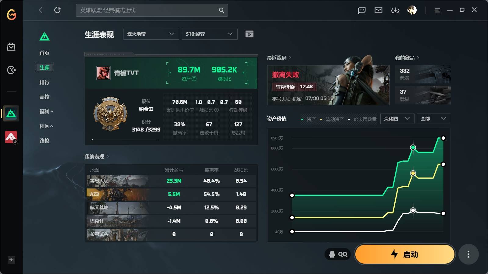Click the highlighted white 哈夫币 chart data point
This screenshot has width=488, height=274.
[413, 210]
